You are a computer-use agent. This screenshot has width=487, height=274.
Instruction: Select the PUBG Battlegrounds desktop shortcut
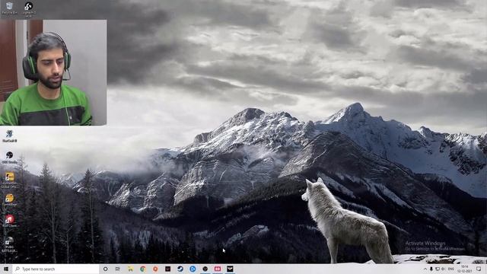9,244
